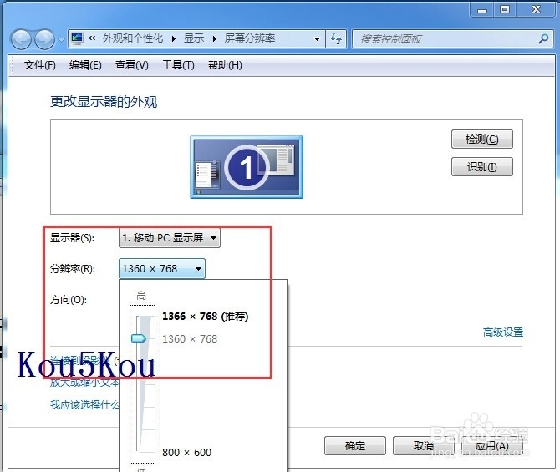Select monitor 1 thumbnail in preview
Viewport: 560px width, 472px height.
(x=247, y=167)
